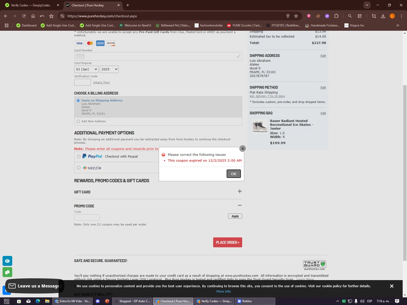This screenshot has width=407, height=305.
Task: Reload the checkout page
Action: [24, 16]
